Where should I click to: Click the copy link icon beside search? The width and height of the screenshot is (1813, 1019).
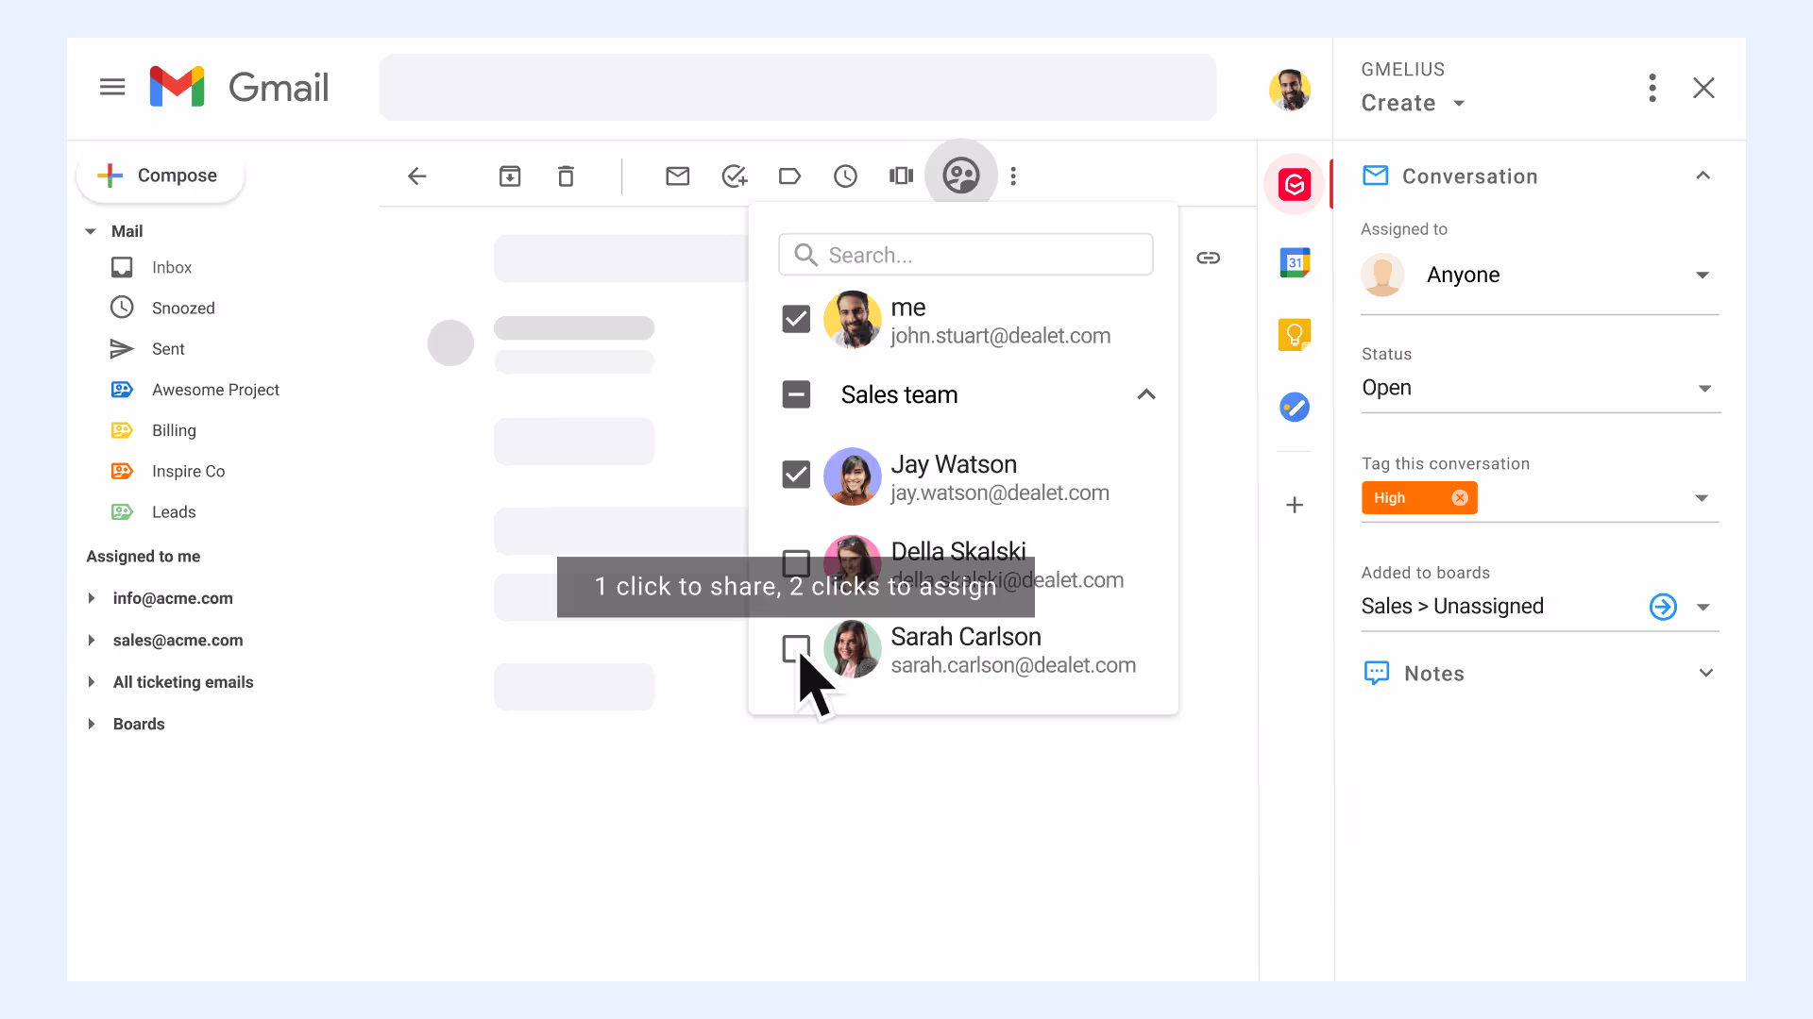pyautogui.click(x=1209, y=258)
